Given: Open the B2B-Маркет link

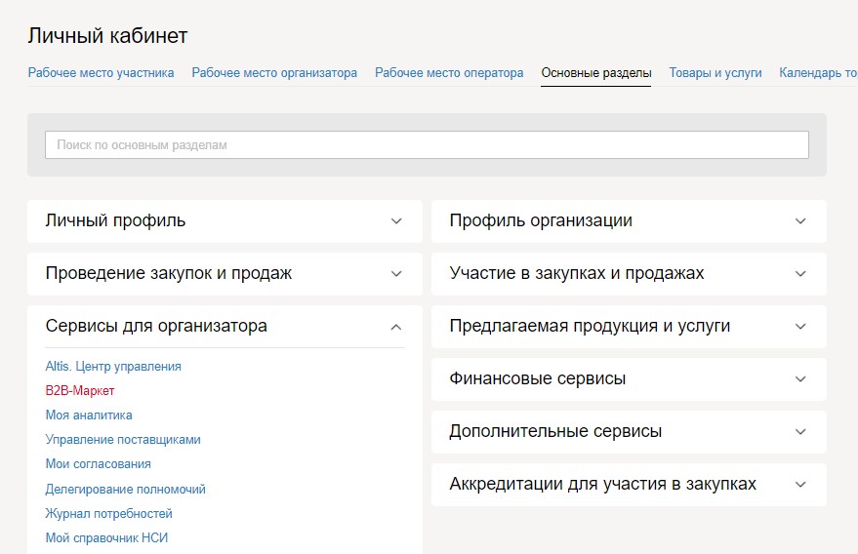Looking at the screenshot, I should tap(80, 391).
